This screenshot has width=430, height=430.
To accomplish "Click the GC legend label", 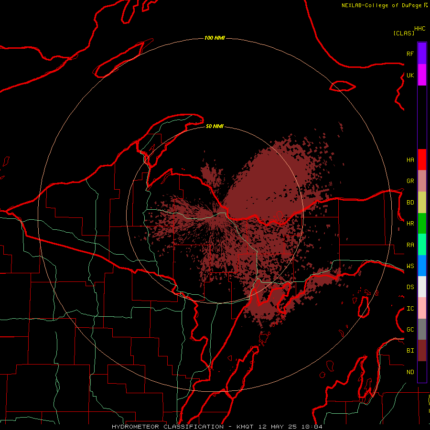I will 410,330.
